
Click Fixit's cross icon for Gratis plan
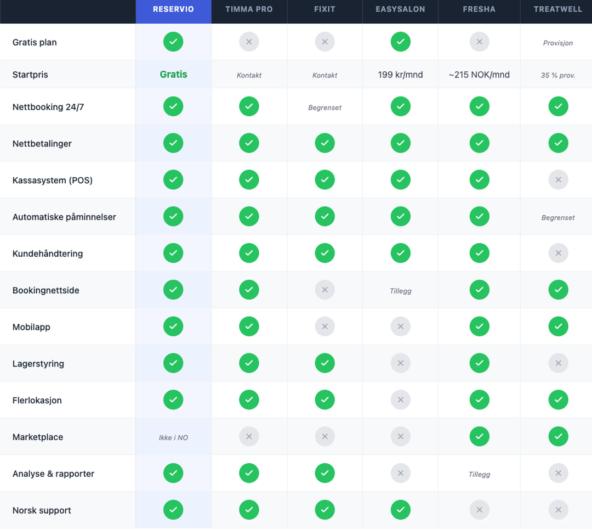[325, 42]
